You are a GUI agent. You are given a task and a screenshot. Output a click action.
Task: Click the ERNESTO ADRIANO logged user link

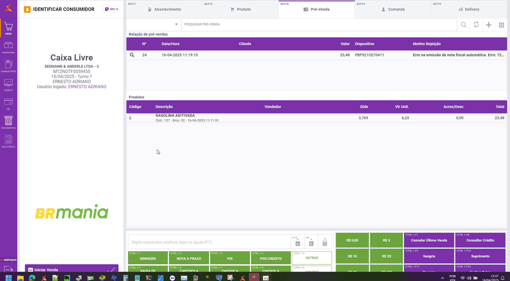(x=87, y=87)
